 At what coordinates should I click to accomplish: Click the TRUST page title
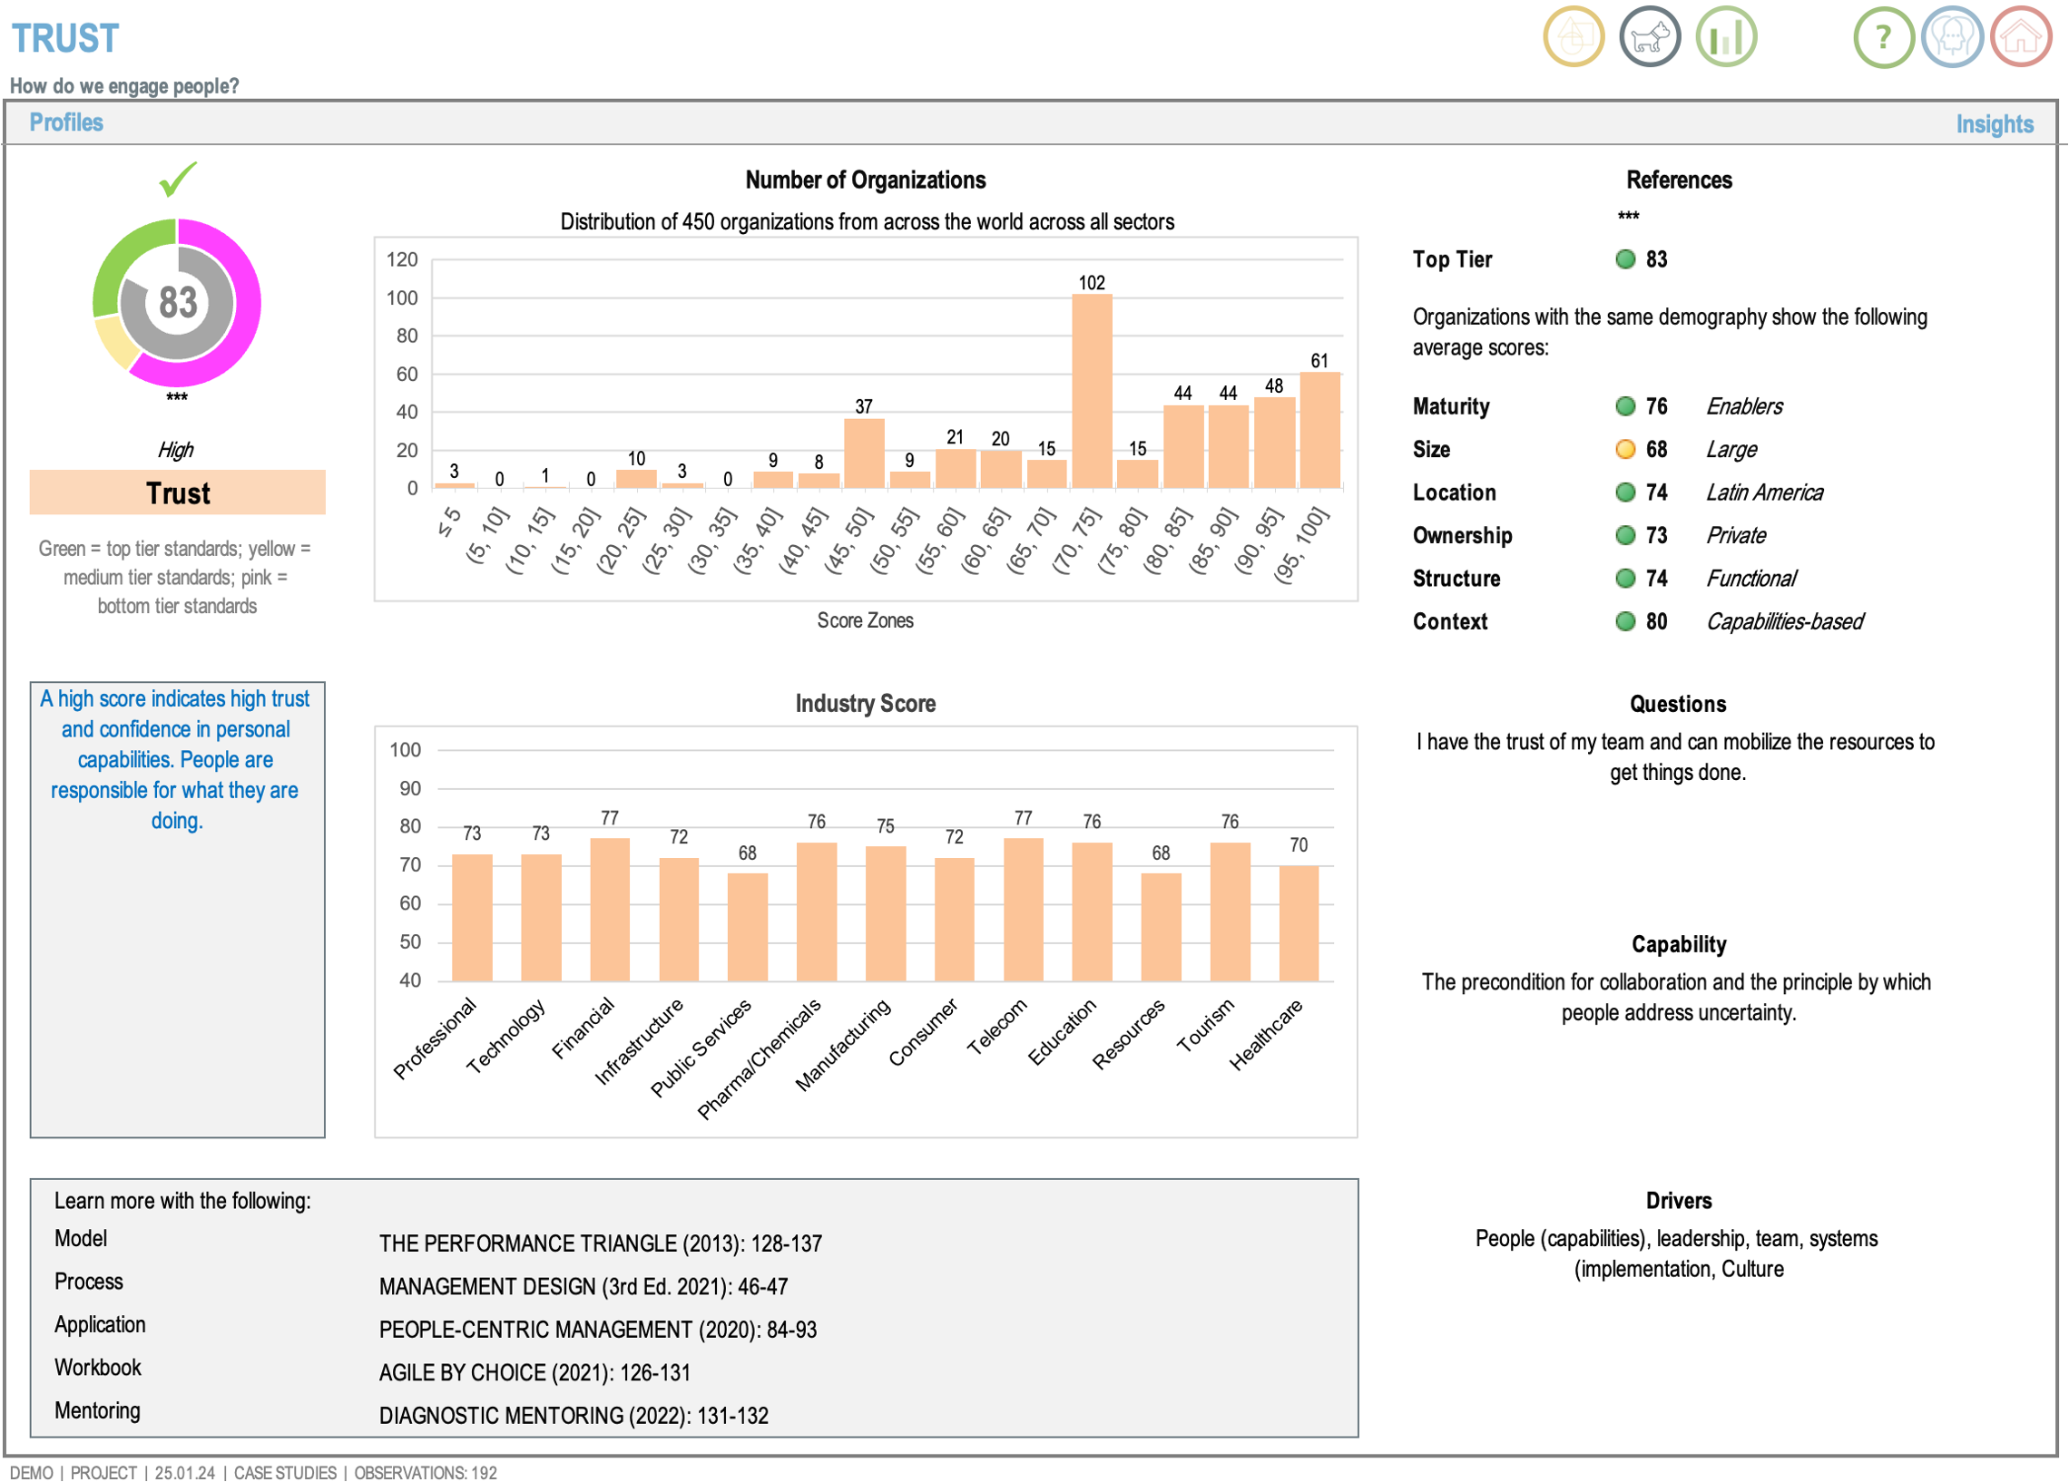coord(64,38)
